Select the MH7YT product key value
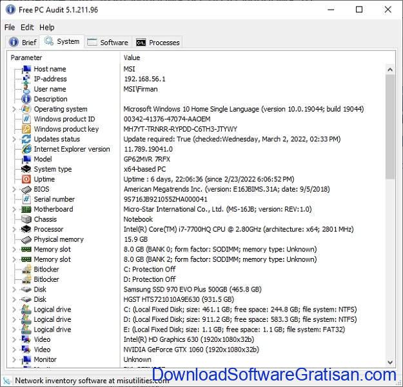 click(180, 130)
